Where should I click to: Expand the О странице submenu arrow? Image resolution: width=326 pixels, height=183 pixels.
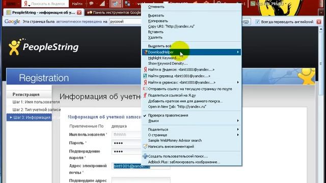238,135
